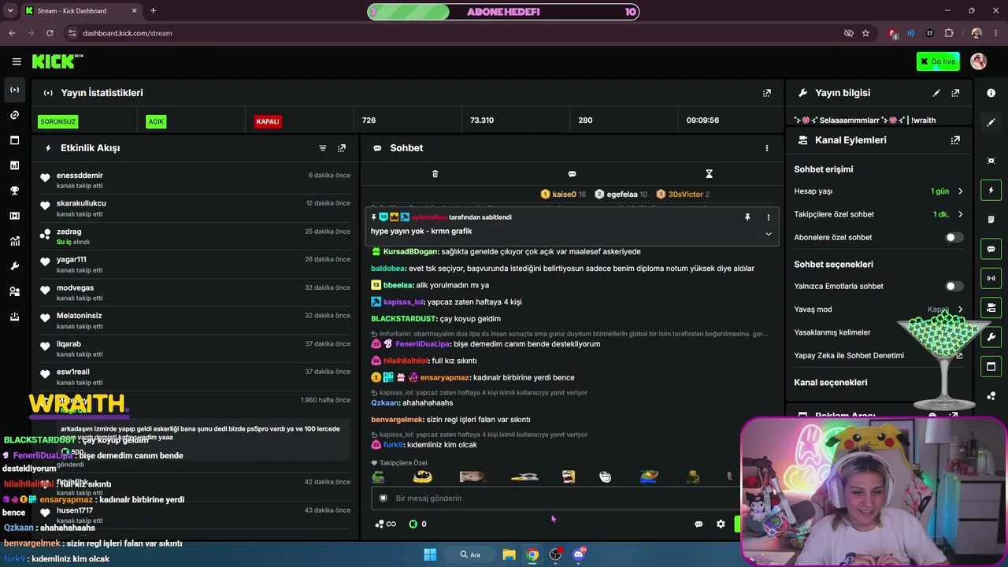1008x567 pixels.
Task: Open Sohbet panel three-dot menu
Action: pyautogui.click(x=767, y=148)
